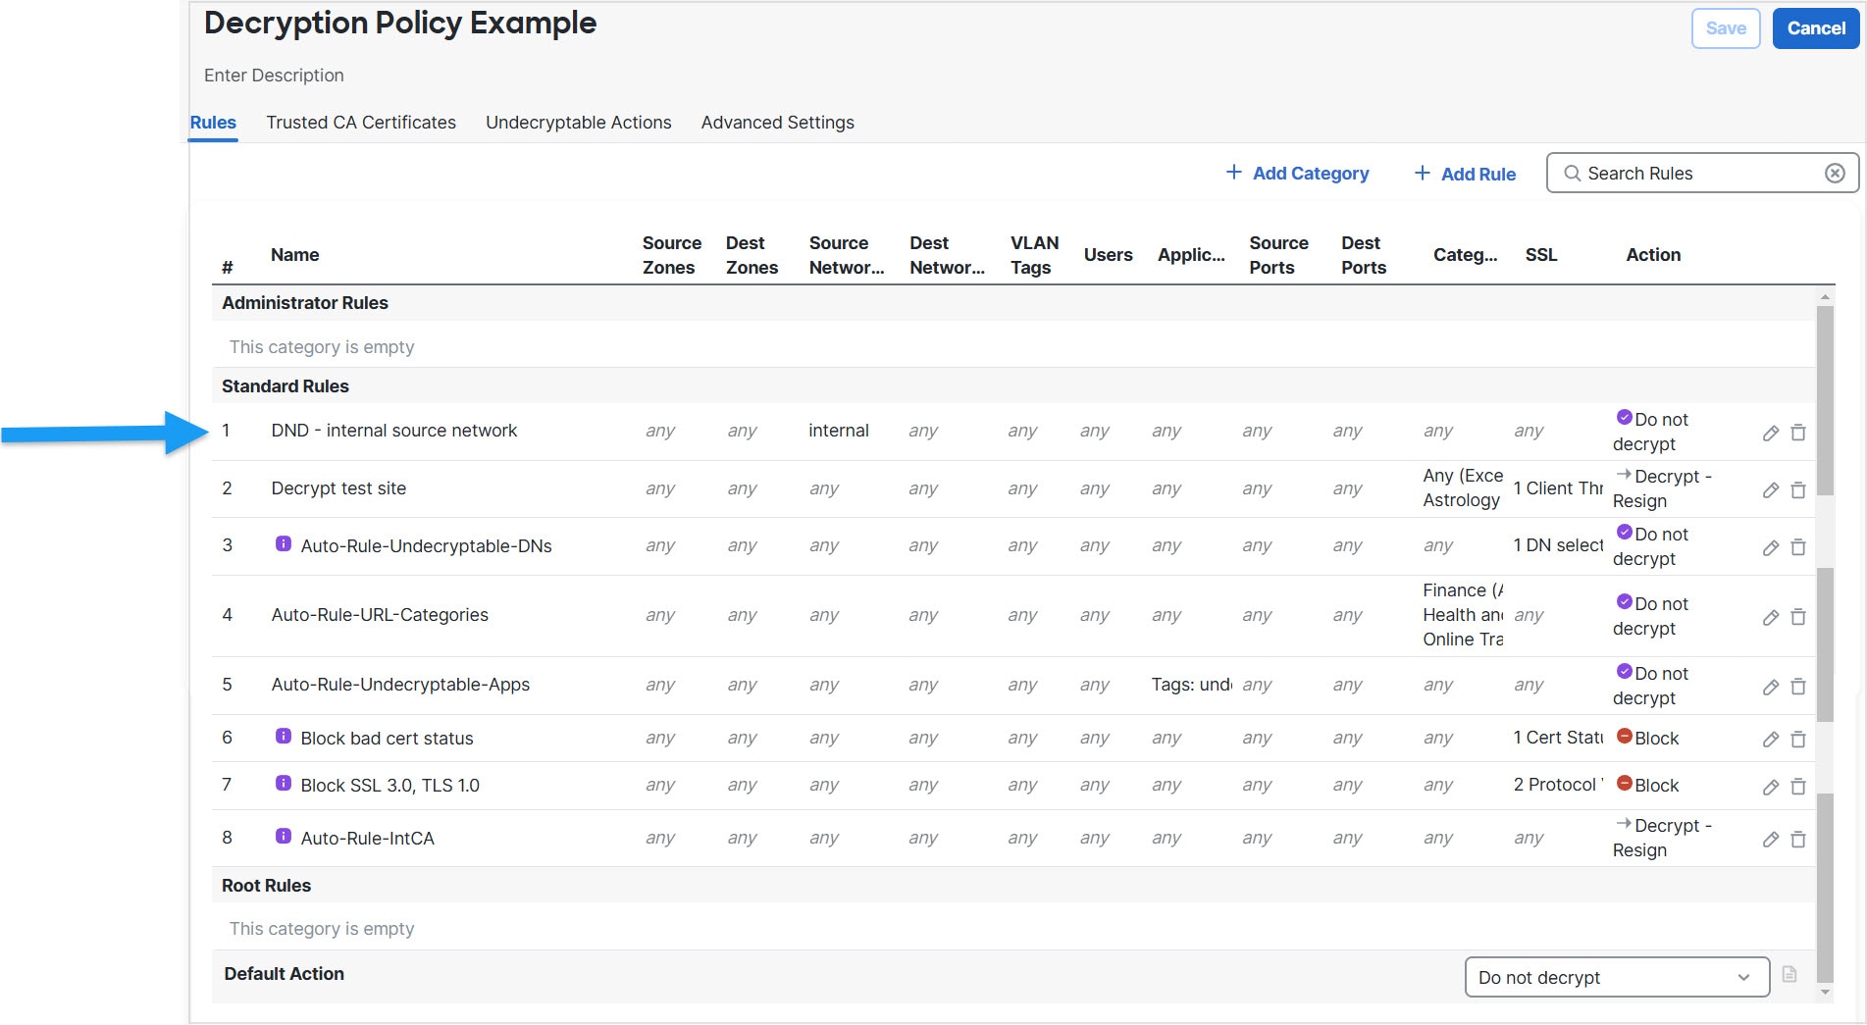
Task: Click into the Search Rules input
Action: 1702,174
